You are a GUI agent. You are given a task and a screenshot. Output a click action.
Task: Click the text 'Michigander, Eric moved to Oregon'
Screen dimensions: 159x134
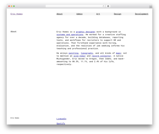77,59
